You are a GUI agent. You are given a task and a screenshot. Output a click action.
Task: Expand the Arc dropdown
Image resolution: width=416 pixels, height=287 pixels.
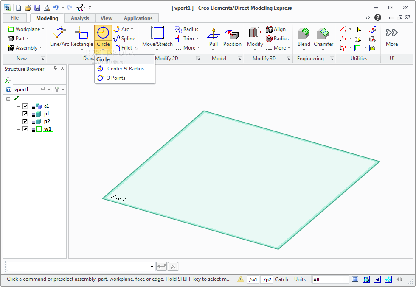tap(132, 29)
